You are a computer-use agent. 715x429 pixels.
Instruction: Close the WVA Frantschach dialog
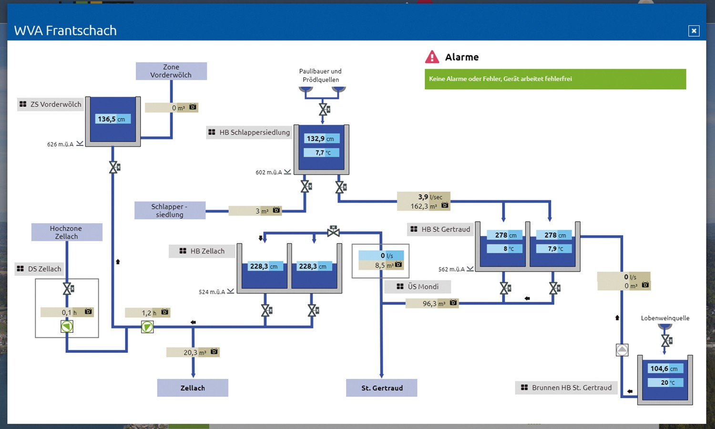pos(694,31)
